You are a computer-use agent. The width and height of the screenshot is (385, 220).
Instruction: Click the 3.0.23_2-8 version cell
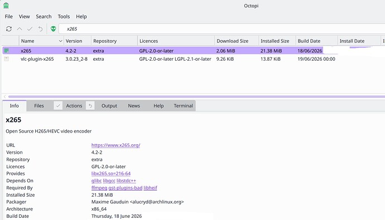tap(76, 59)
